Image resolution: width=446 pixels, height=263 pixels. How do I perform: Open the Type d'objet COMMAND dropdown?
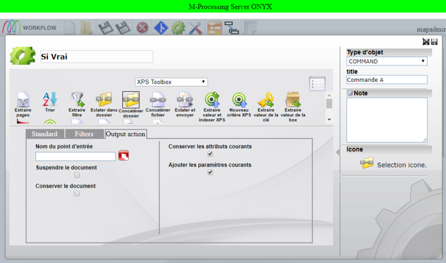(386, 61)
